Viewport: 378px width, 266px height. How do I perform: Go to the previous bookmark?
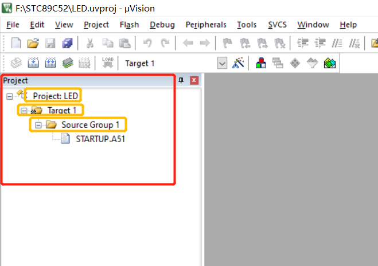click(x=245, y=44)
